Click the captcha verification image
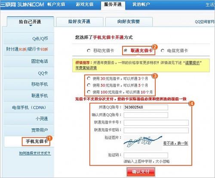Viewport: 215px width, 178px height. coord(143,143)
